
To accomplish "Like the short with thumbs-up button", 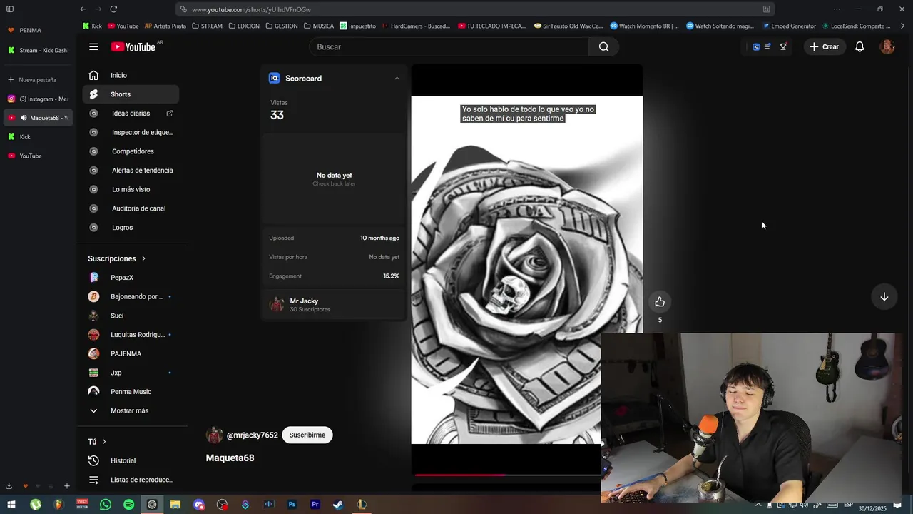I will coord(660,302).
